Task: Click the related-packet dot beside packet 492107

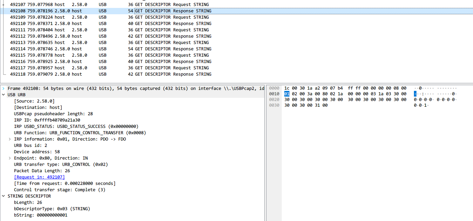Action: 3,4
